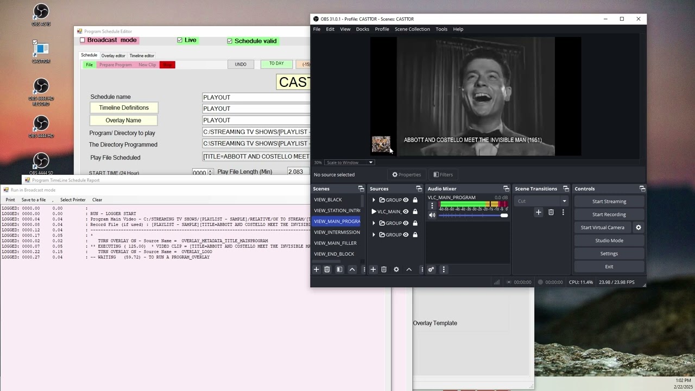The image size is (695, 391).
Task: Open Audio Mixer toolbar options menu
Action: [444, 269]
